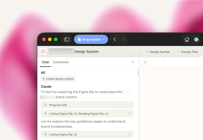Expand Listing Figma file ×5, Reading Figma file ×2
The image size is (203, 140).
pos(87,114)
